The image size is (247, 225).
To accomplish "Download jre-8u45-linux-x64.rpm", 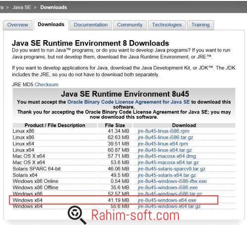I will click(163, 144).
